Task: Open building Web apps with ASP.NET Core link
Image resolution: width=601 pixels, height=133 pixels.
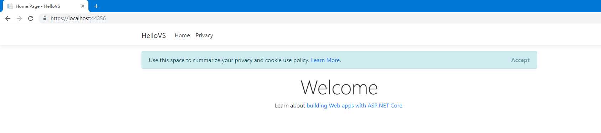Action: pos(354,106)
